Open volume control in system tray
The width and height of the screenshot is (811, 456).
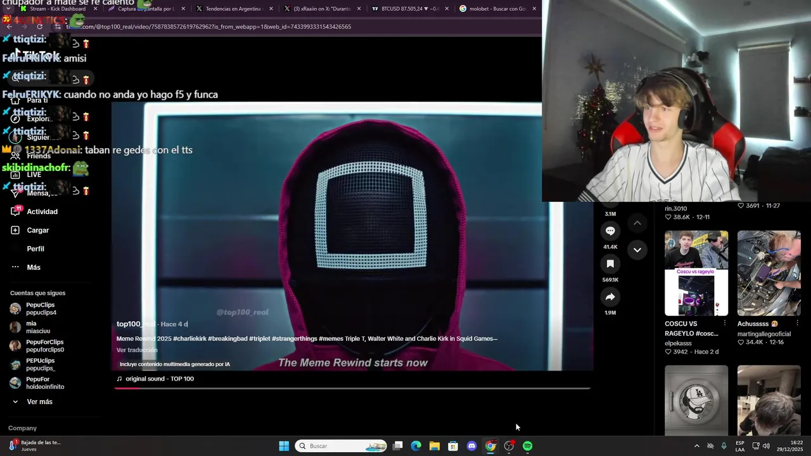coord(766,446)
